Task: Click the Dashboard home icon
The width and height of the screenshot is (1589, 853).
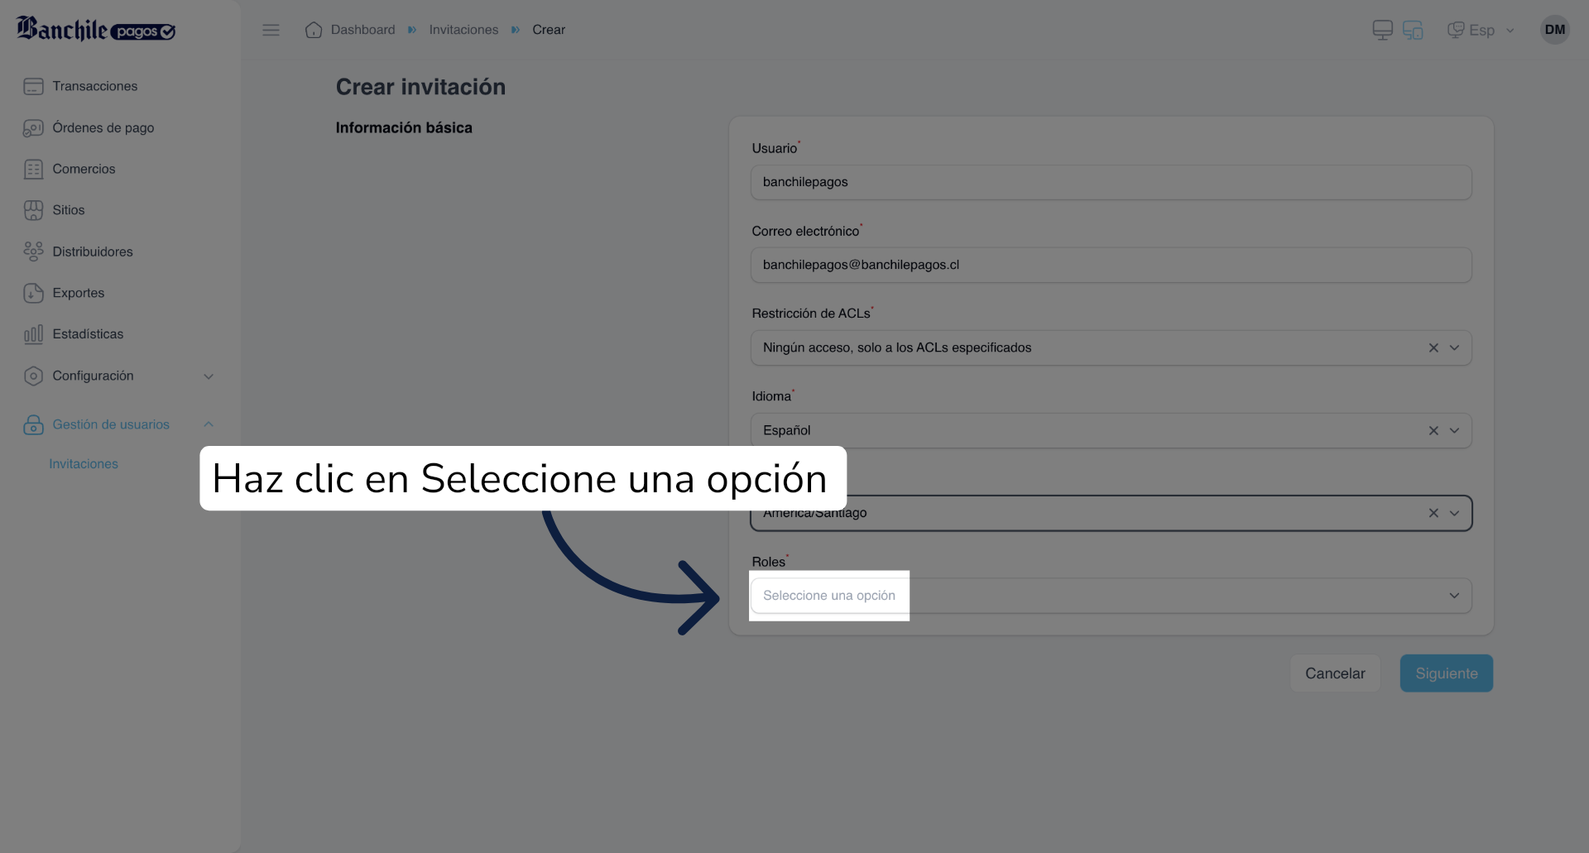Action: coord(314,30)
